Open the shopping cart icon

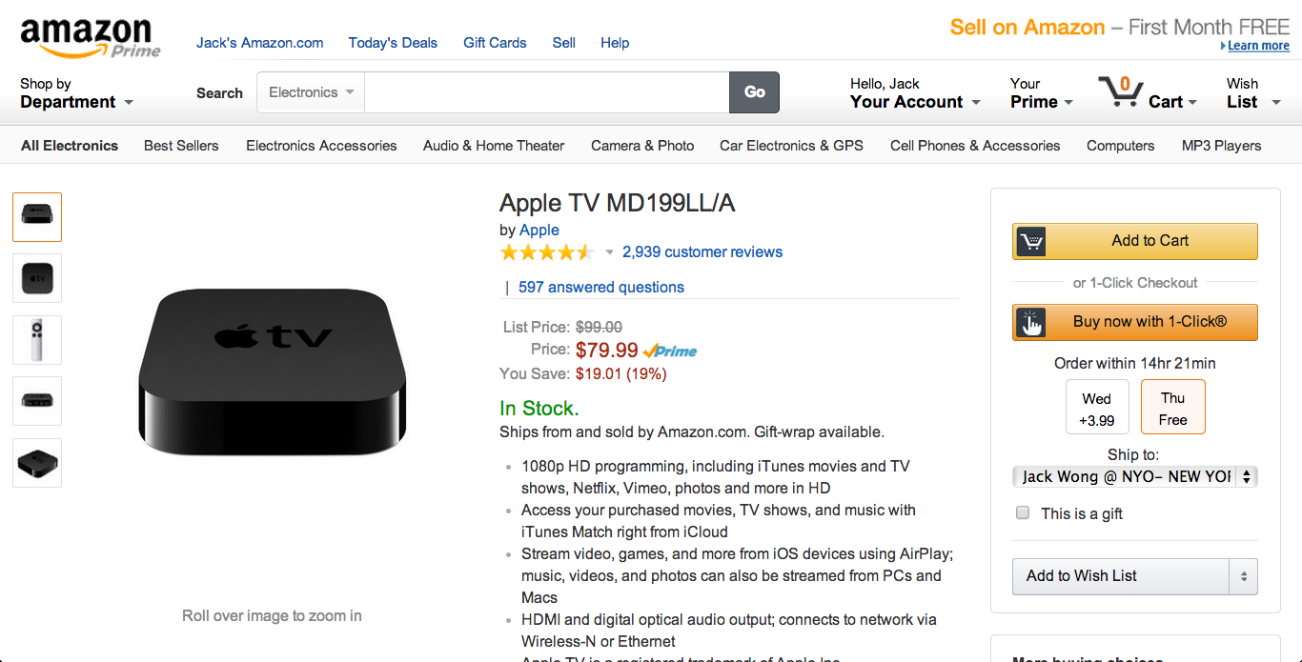(x=1119, y=91)
